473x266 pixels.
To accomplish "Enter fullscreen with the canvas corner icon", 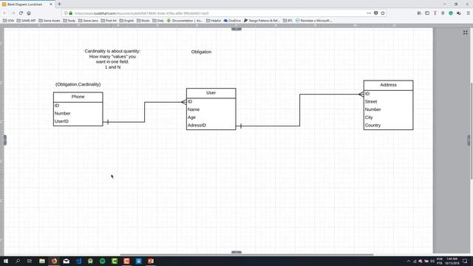I will tap(465, 33).
